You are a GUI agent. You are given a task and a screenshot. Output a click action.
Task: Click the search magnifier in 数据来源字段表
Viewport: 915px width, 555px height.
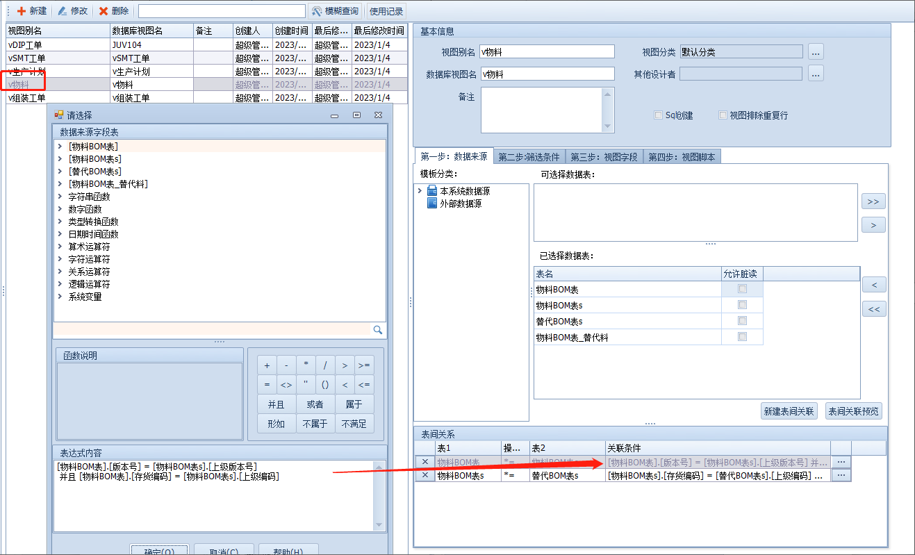tap(378, 330)
